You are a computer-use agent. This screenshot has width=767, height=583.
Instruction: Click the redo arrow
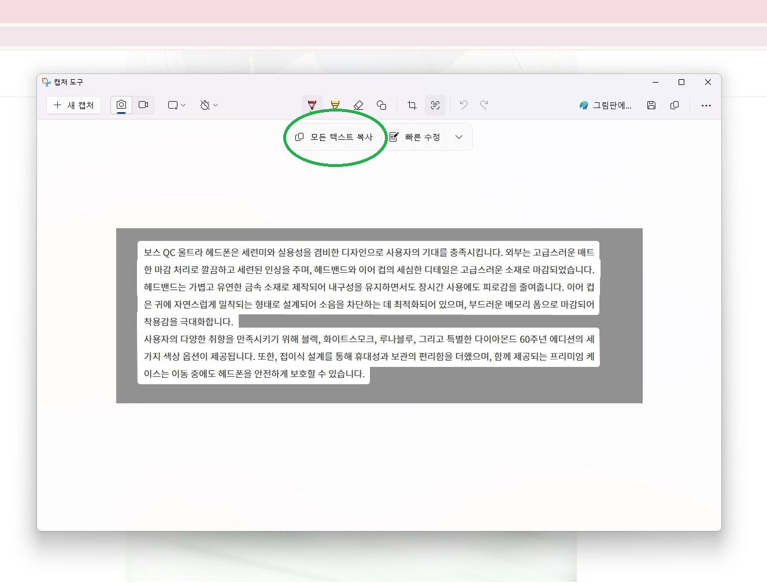point(484,105)
